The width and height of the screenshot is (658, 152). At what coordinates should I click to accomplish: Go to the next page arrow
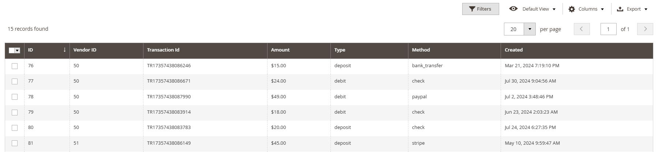[x=645, y=29]
